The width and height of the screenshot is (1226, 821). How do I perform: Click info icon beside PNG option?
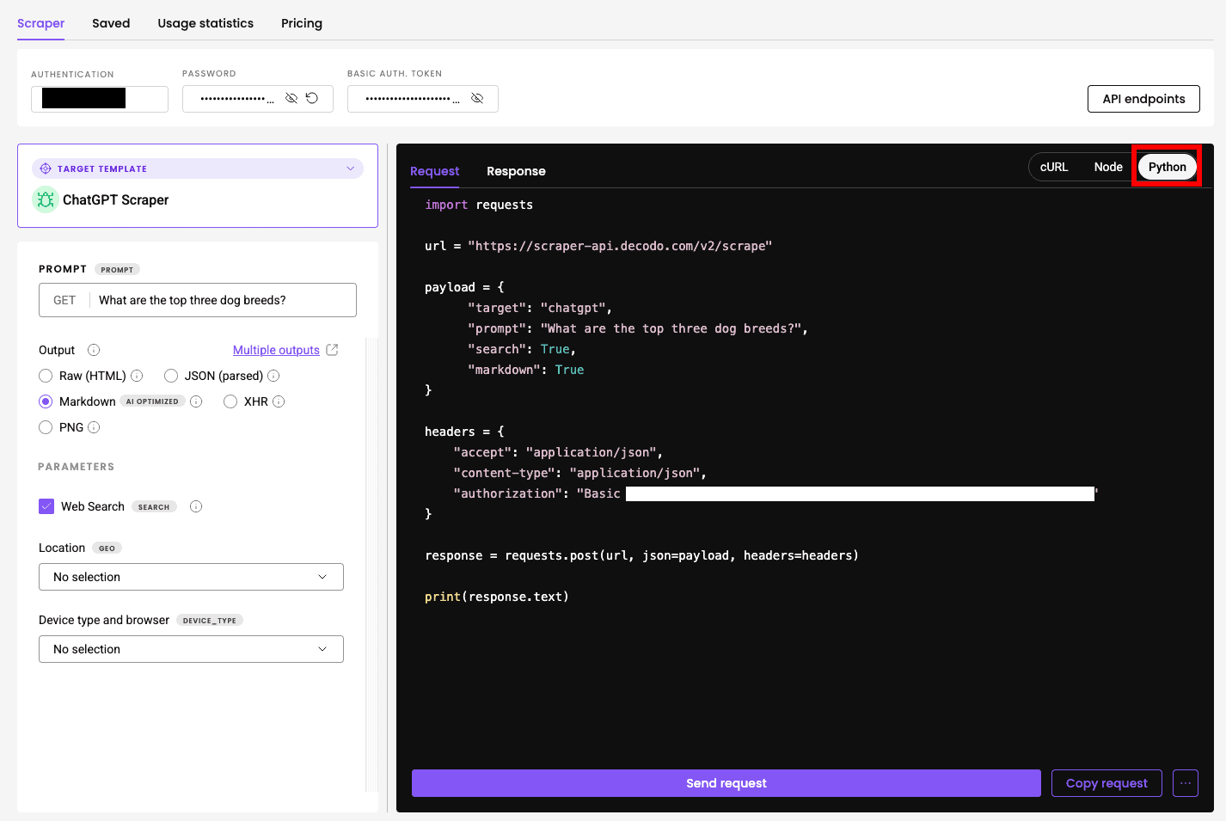94,427
